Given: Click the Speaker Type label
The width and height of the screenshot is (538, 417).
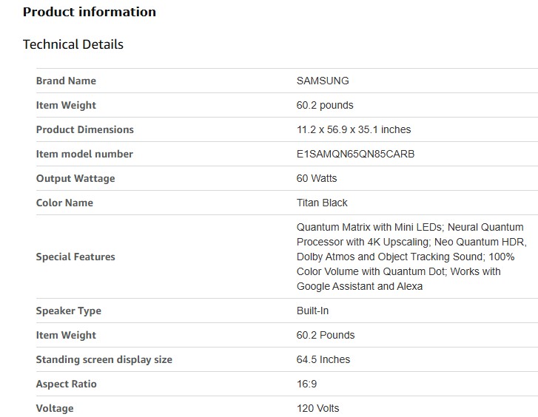Looking at the screenshot, I should click(69, 311).
